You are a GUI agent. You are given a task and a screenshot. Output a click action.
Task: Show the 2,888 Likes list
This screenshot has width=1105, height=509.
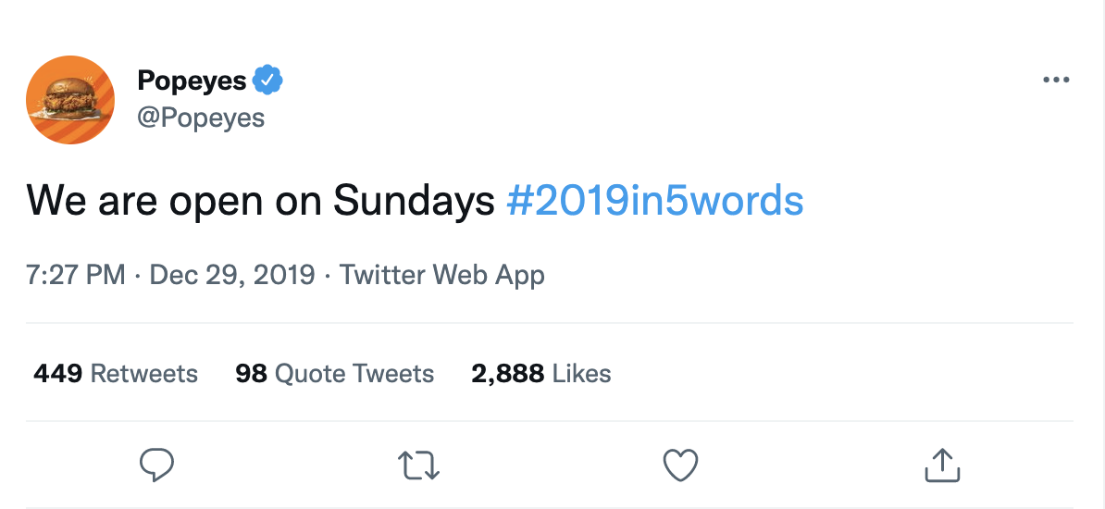540,374
